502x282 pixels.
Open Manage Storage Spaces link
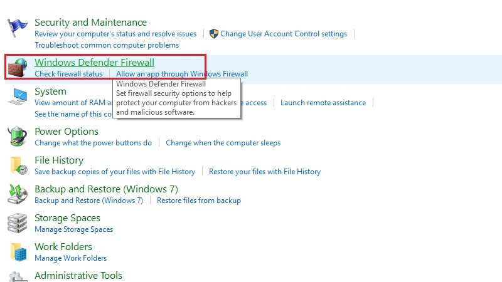pos(74,229)
